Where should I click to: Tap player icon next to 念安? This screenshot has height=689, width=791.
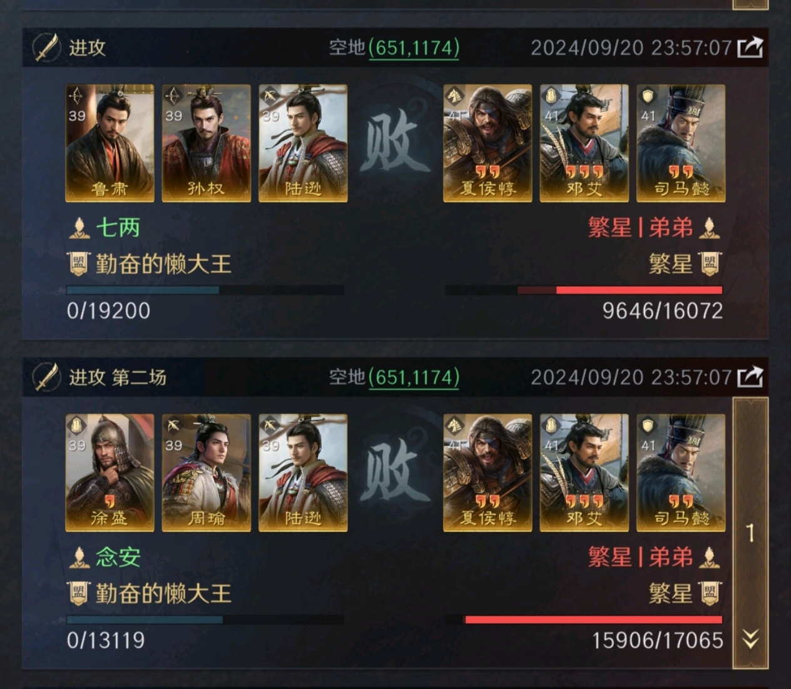79,557
